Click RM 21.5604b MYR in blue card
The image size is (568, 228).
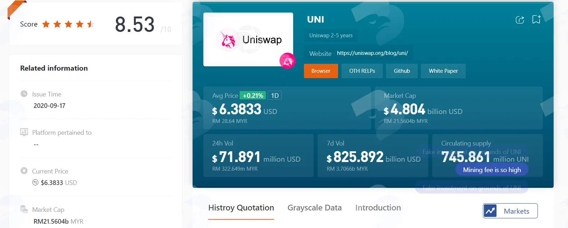406,121
